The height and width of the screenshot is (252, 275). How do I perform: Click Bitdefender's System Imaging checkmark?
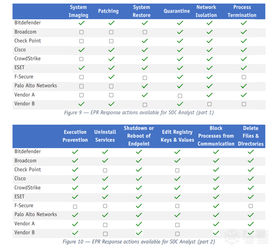click(81, 23)
